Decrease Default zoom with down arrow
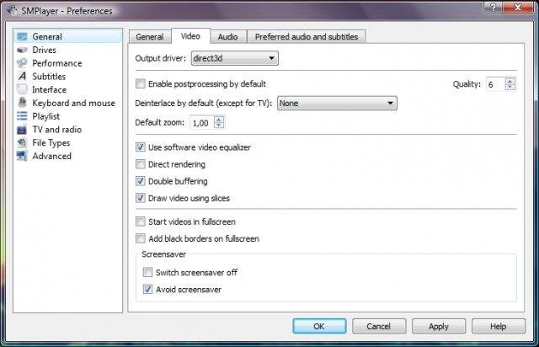Screen dimensions: 539x347 pyautogui.click(x=219, y=125)
